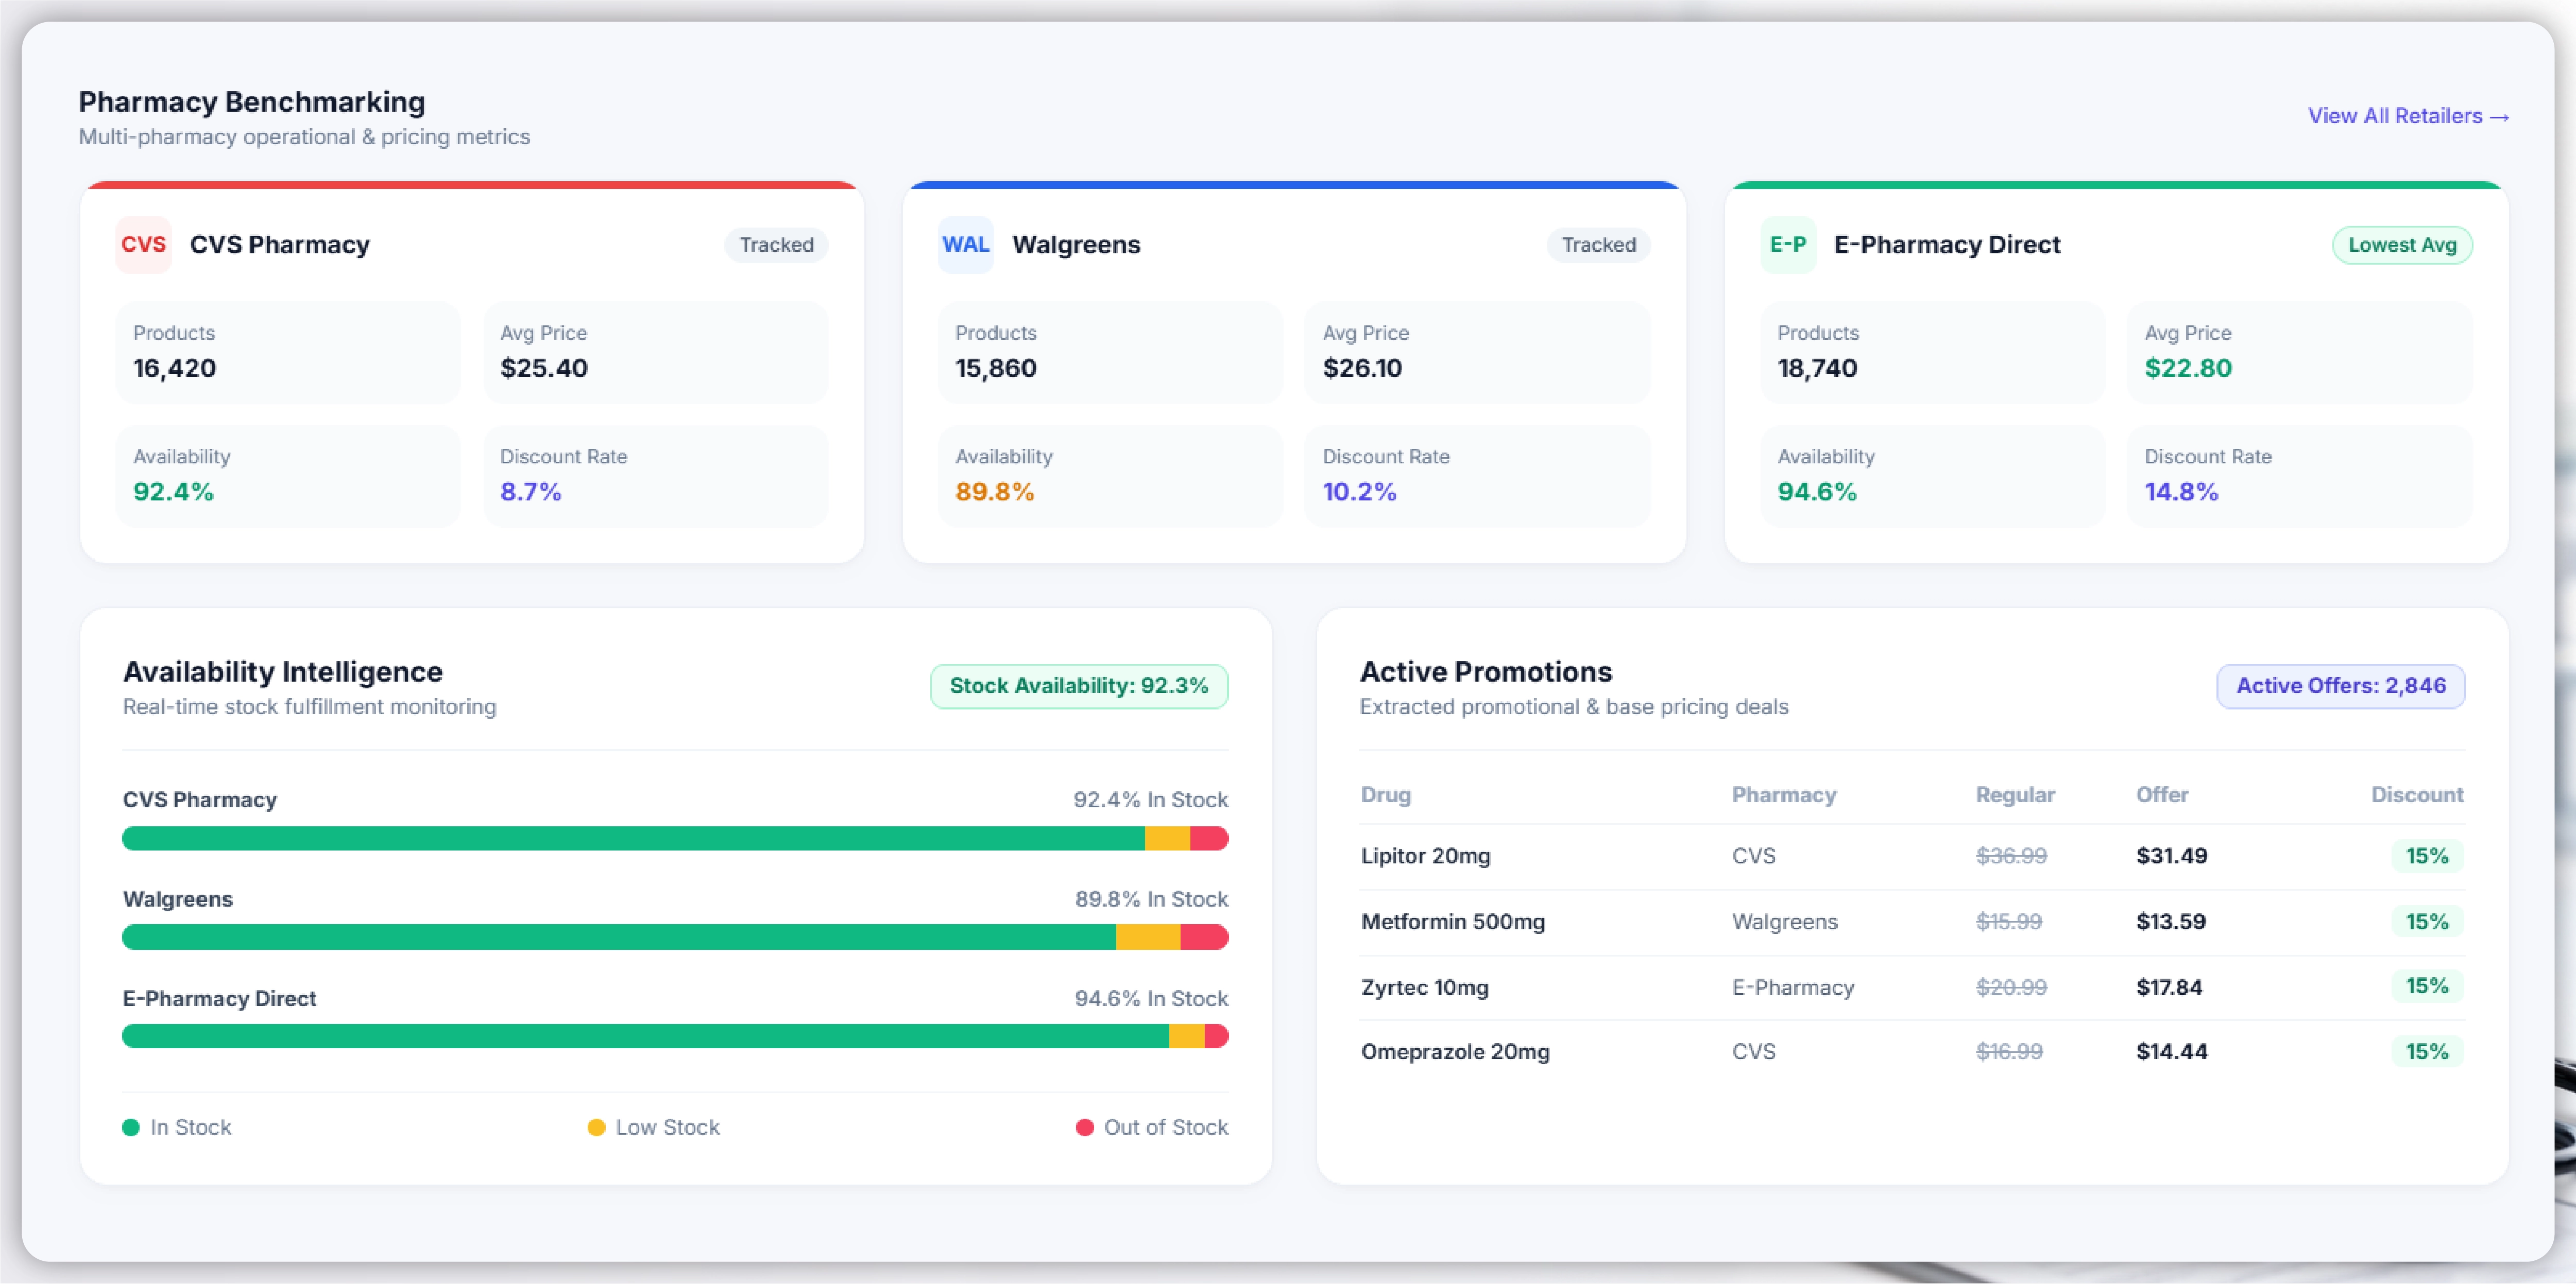This screenshot has height=1284, width=2576.
Task: Click the 15% discount badge for Lipitor
Action: [2427, 856]
